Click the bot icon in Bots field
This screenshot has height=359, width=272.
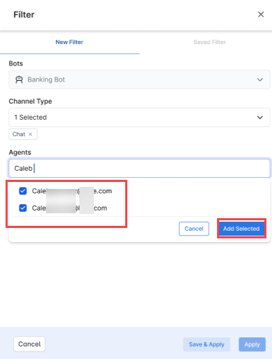(x=19, y=79)
